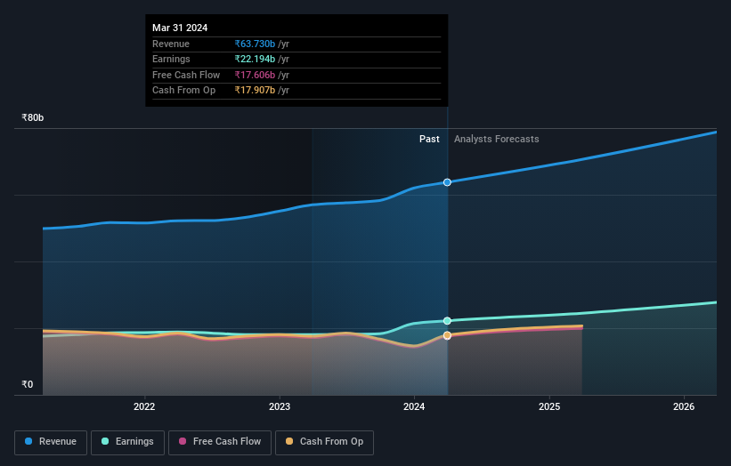Click the blue Revenue legend dot
This screenshot has width=731, height=466.
pyautogui.click(x=28, y=441)
